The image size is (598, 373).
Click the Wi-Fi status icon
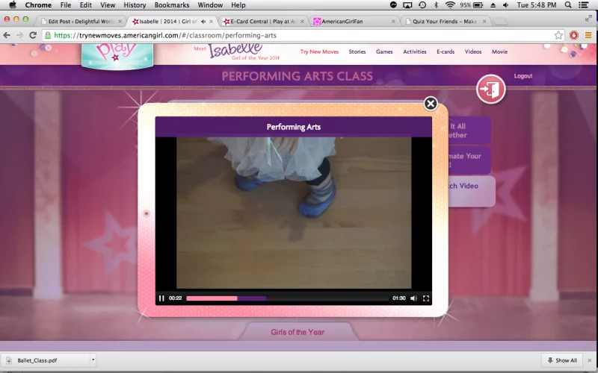[451, 5]
